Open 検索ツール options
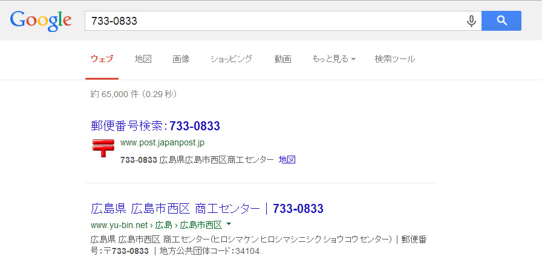The height and width of the screenshot is (260, 542). click(x=395, y=59)
